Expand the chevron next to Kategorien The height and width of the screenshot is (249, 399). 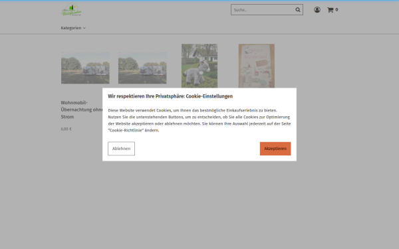point(84,28)
